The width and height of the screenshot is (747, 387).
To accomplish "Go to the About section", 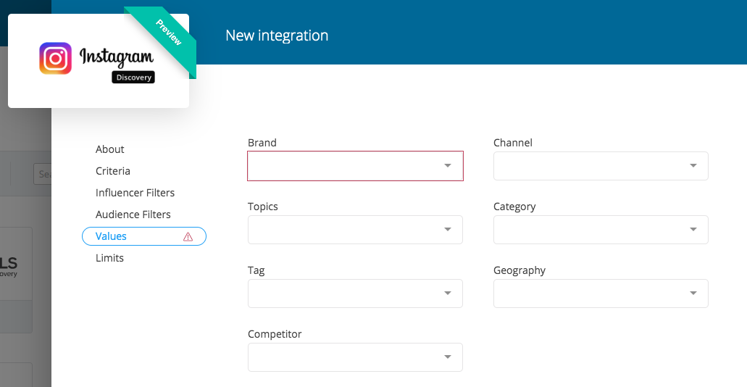I will [110, 149].
